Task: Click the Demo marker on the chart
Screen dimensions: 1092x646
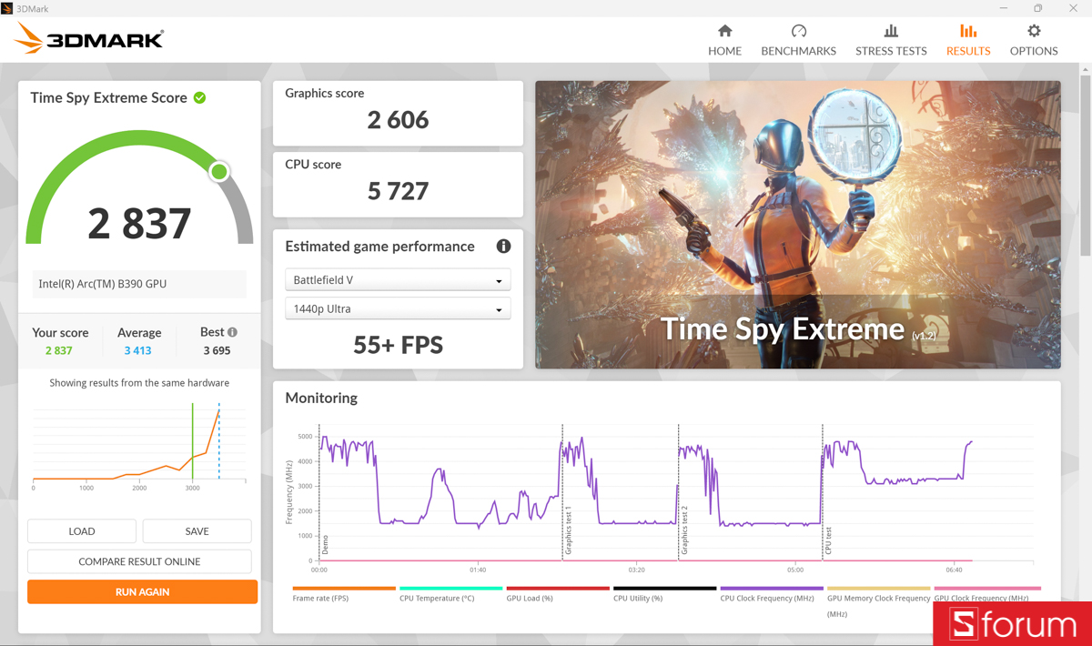Action: coord(325,545)
